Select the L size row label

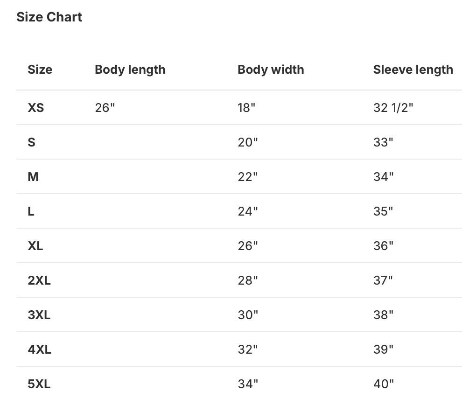(31, 211)
